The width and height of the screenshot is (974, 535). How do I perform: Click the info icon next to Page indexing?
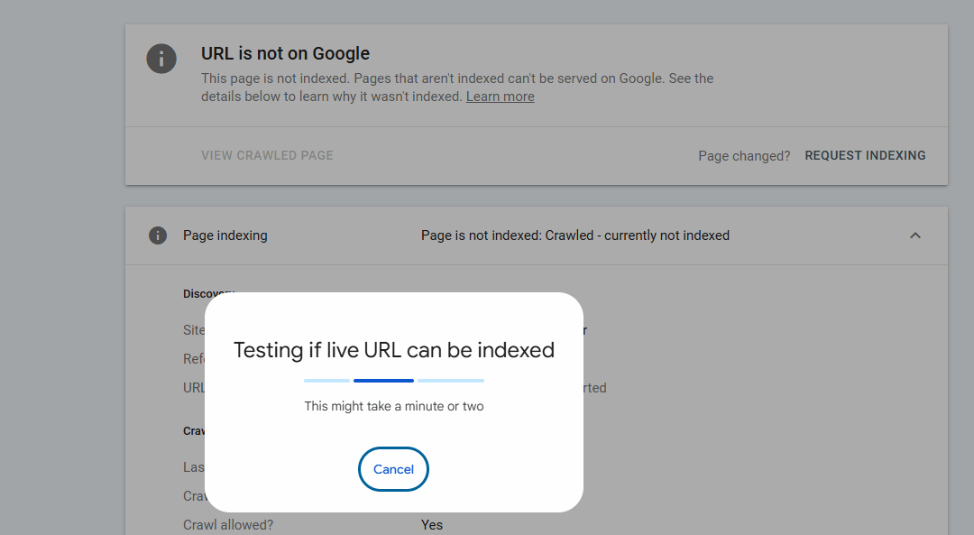click(158, 235)
